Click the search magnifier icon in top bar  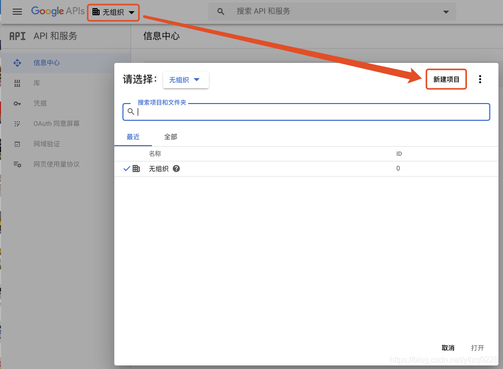point(221,12)
